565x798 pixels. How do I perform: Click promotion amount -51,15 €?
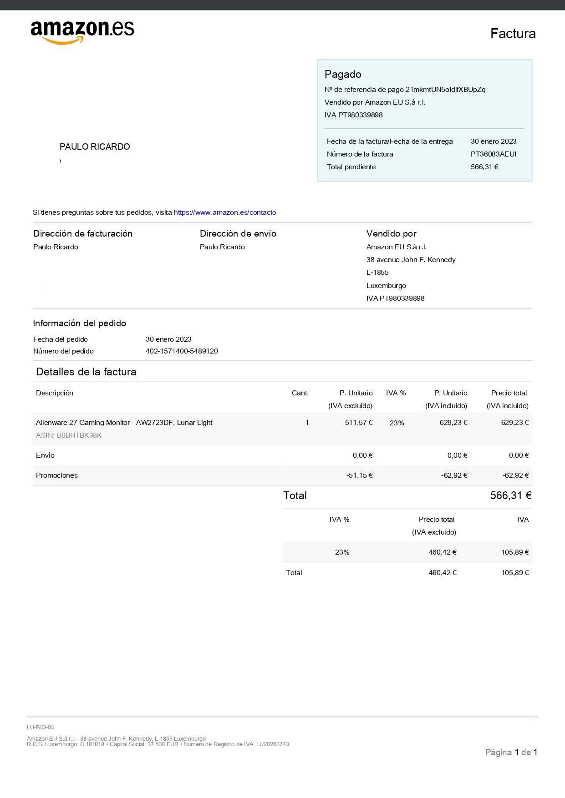(359, 475)
